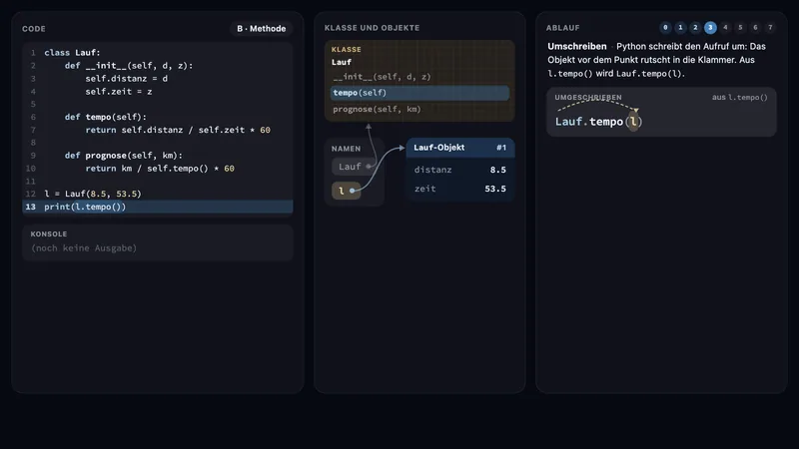Jump to step 4 in Ablauf
The height and width of the screenshot is (449, 799).
coord(725,28)
